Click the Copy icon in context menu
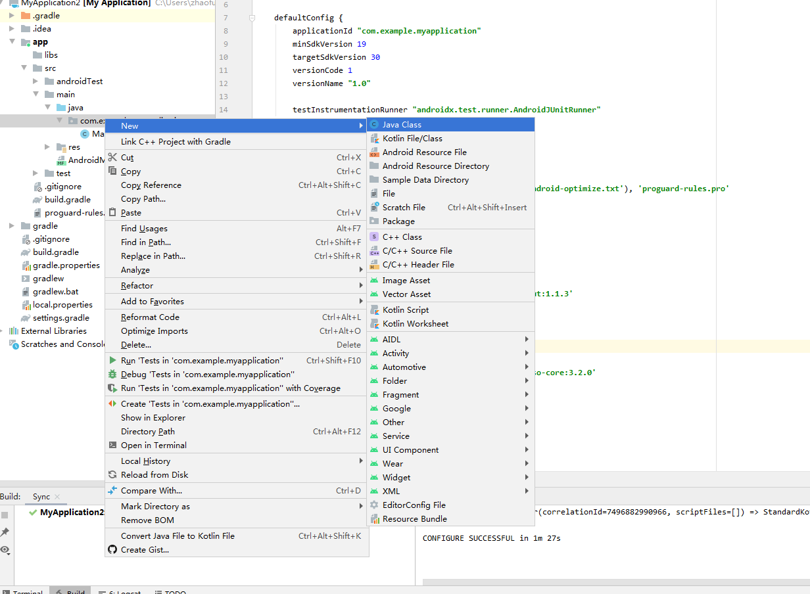The image size is (810, 594). click(112, 171)
